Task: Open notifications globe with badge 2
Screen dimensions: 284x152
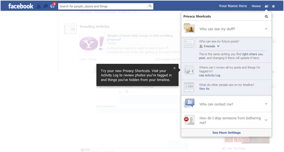Action: (x=52, y=6)
